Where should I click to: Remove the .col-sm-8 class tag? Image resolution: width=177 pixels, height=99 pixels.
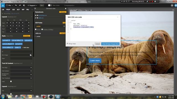click(31, 40)
